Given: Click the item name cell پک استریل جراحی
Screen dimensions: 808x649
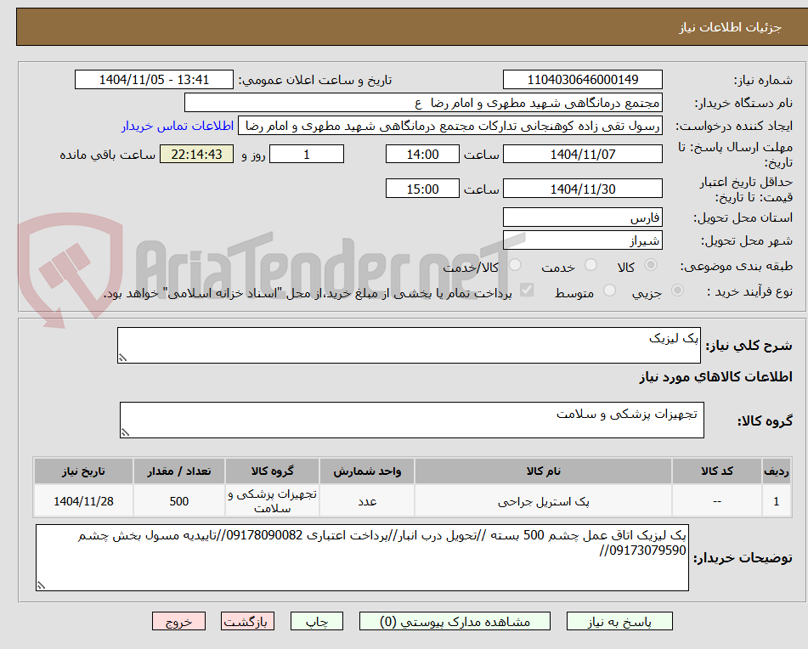Looking at the screenshot, I should pyautogui.click(x=543, y=501).
